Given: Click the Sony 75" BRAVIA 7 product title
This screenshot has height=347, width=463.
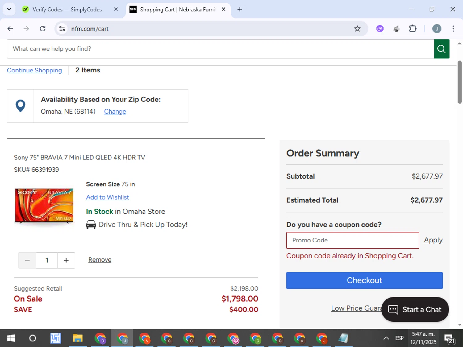Looking at the screenshot, I should [79, 158].
